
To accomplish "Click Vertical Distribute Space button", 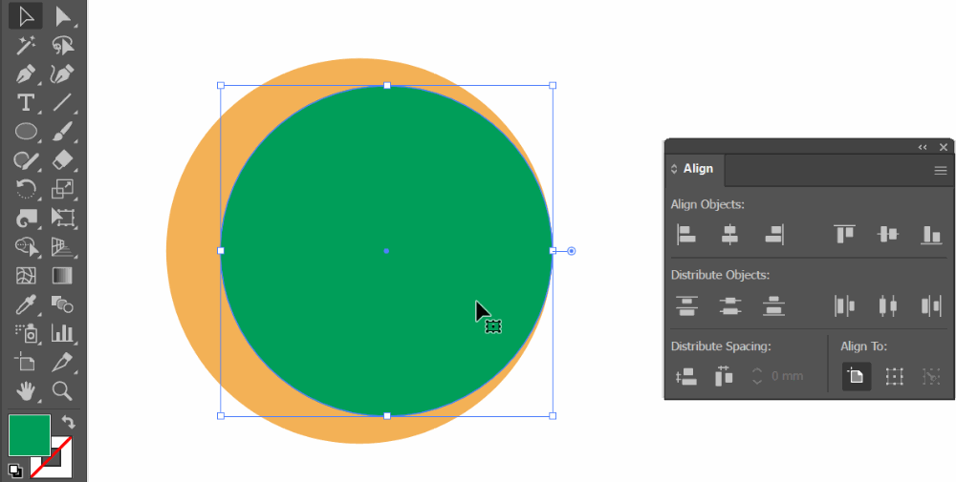I will click(x=686, y=377).
